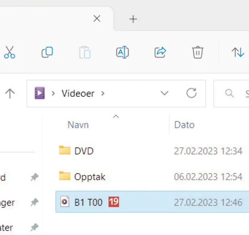Image resolution: width=249 pixels, height=235 pixels.
Task: Select the Videoer breadcrumb in address bar
Action: pyautogui.click(x=78, y=93)
